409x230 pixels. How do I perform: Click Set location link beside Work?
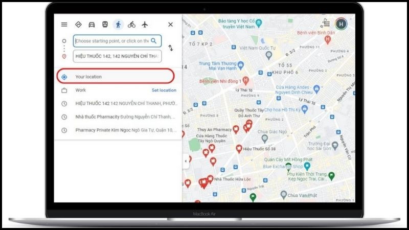tap(164, 90)
